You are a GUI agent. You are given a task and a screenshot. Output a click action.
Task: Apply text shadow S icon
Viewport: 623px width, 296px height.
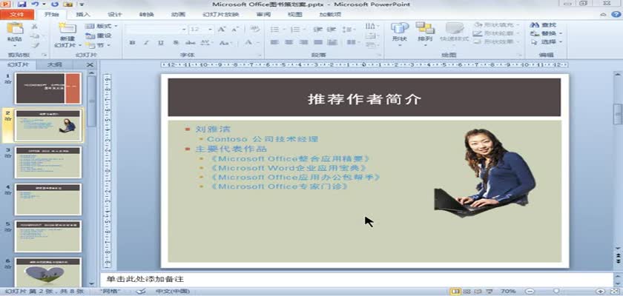point(175,42)
